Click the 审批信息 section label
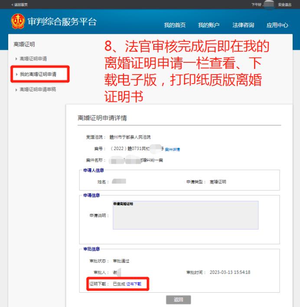The width and height of the screenshot is (300, 307). coord(91,249)
